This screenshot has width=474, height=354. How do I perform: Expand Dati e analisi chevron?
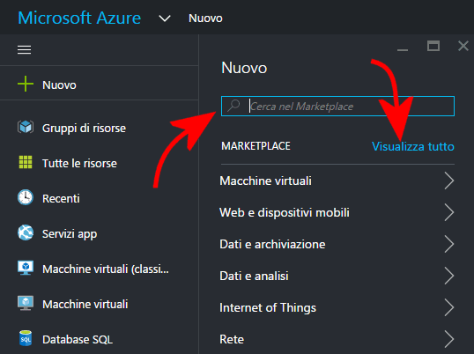(449, 276)
